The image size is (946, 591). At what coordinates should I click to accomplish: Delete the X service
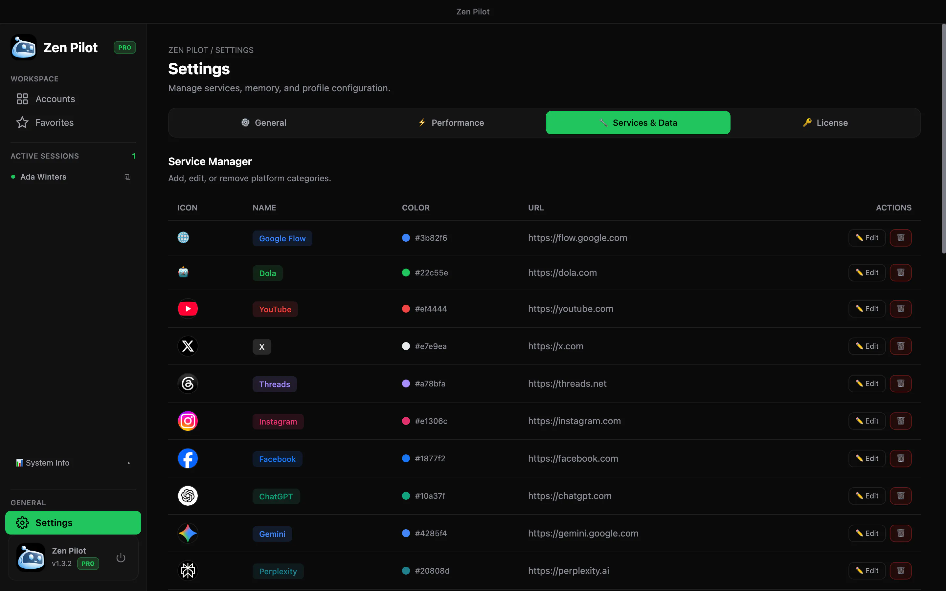[901, 346]
